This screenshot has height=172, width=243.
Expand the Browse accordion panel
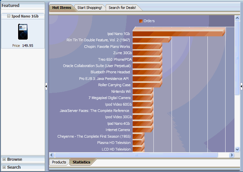pyautogui.click(x=4, y=159)
